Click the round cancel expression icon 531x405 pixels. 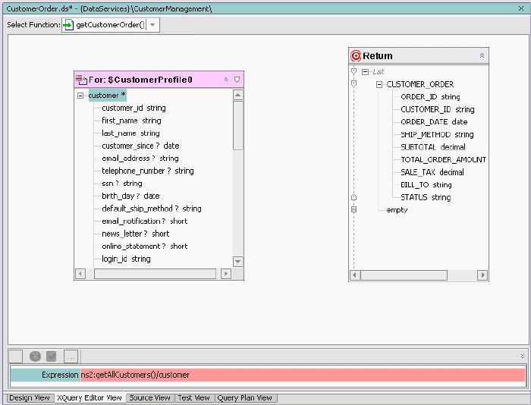point(35,356)
